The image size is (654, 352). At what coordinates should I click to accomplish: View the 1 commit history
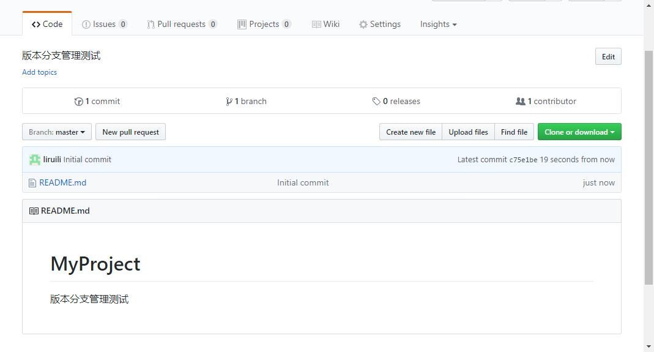(97, 101)
